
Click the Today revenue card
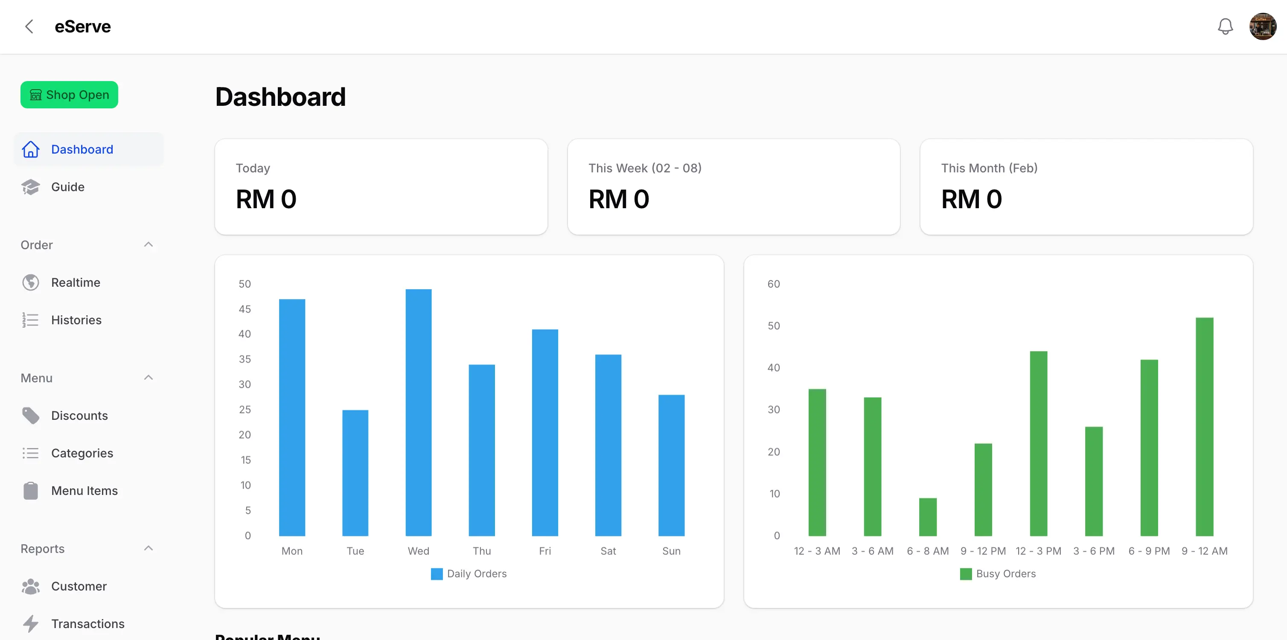coord(381,187)
